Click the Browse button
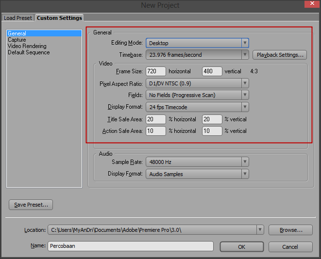 coord(290,230)
